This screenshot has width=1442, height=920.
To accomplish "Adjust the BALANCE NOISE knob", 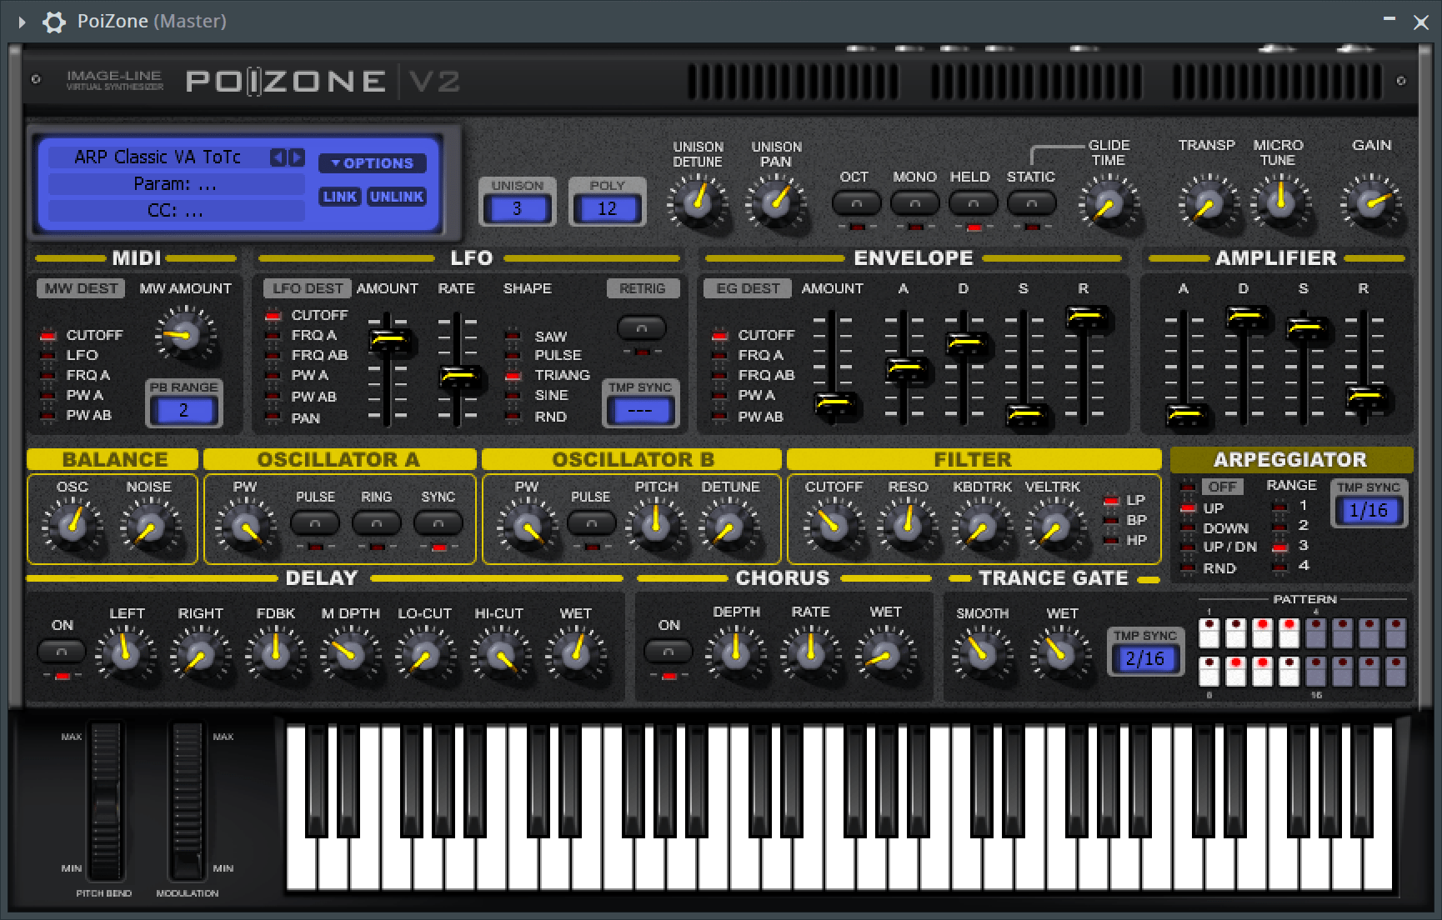I will click(x=150, y=527).
